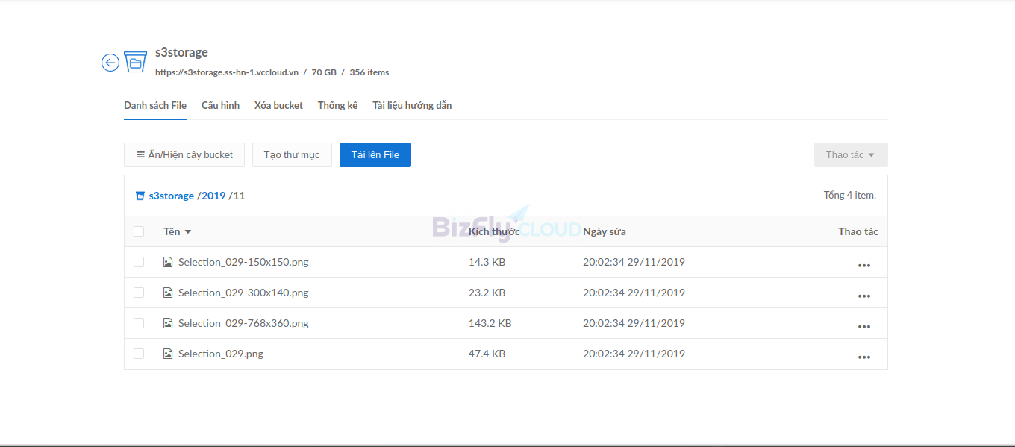The height and width of the screenshot is (447, 1015).
Task: Sort by the Tên column arrow
Action: (x=188, y=232)
